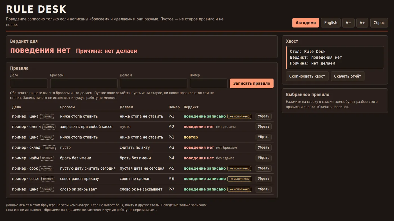Click the 'совет не сделан' cell
This screenshot has height=221, width=394.
(x=135, y=179)
